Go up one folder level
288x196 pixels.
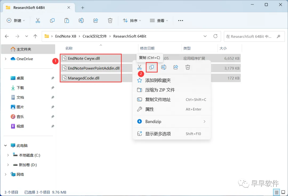click(x=35, y=36)
